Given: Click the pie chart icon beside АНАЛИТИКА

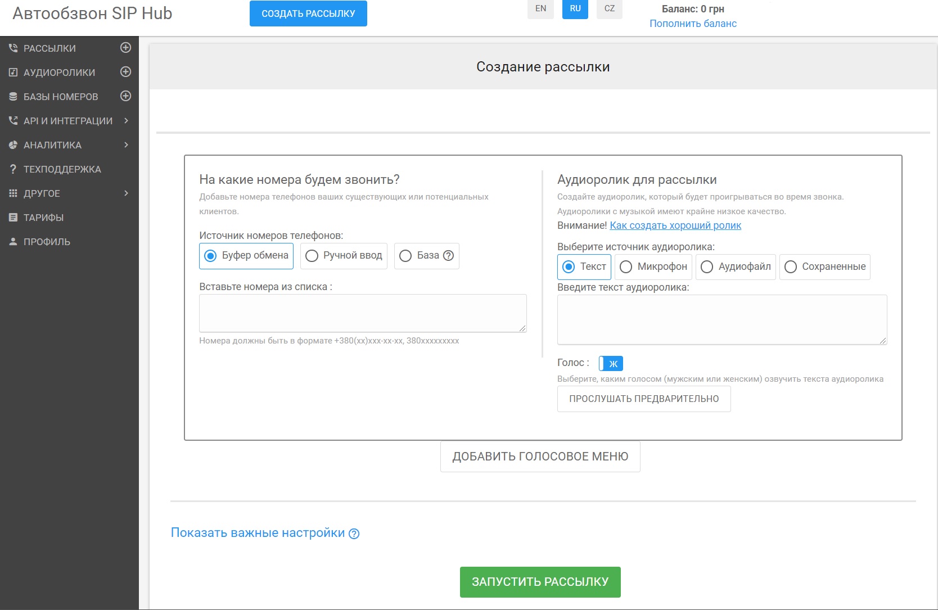Looking at the screenshot, I should tap(13, 145).
